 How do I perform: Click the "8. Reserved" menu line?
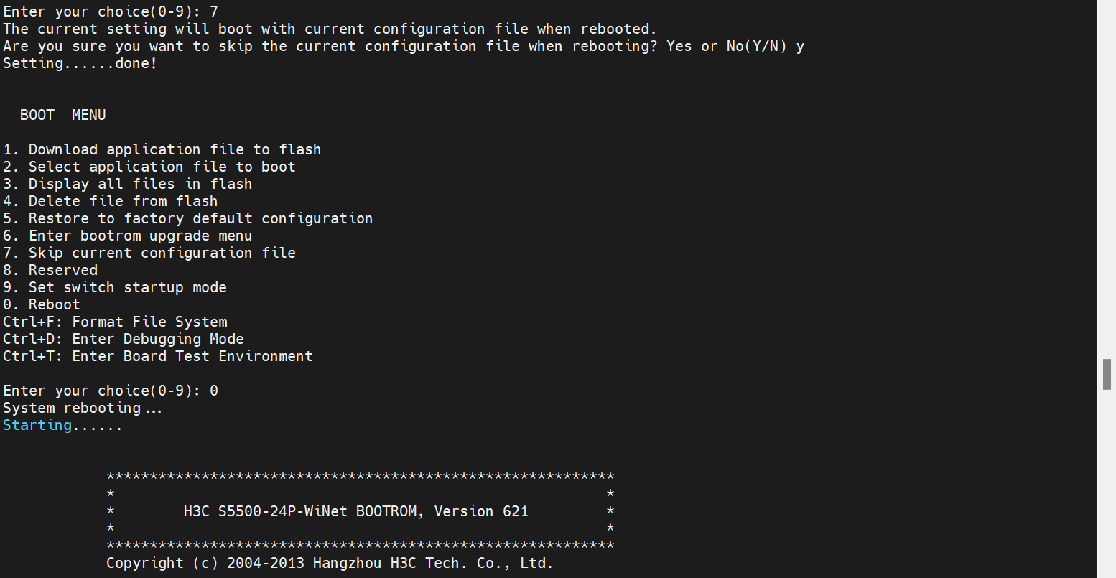click(50, 270)
